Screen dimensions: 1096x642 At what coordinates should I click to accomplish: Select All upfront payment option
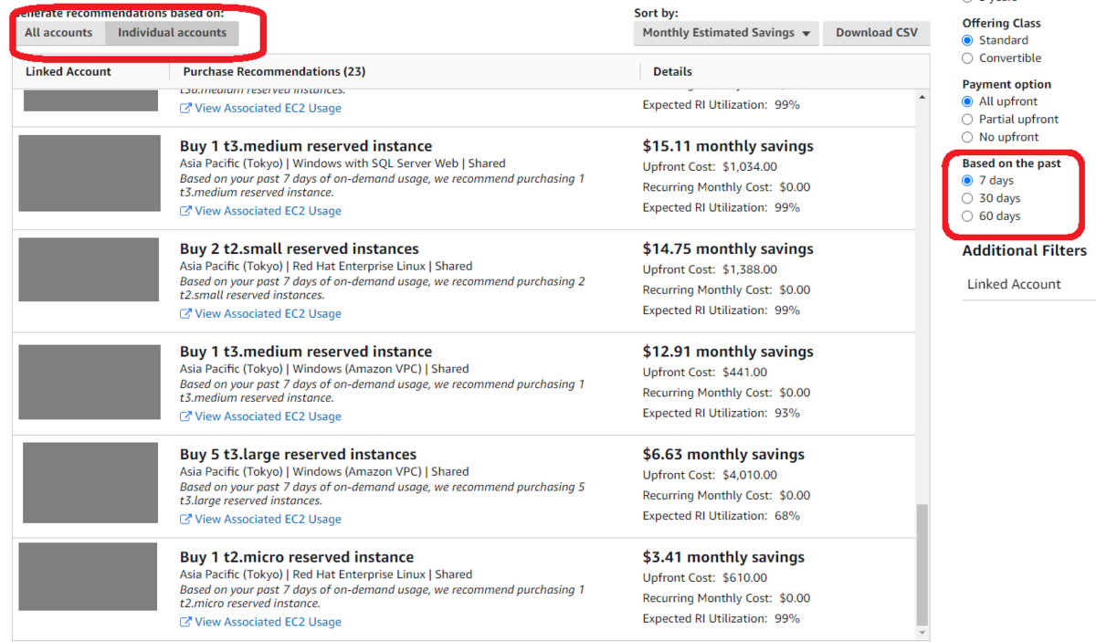[x=967, y=101]
